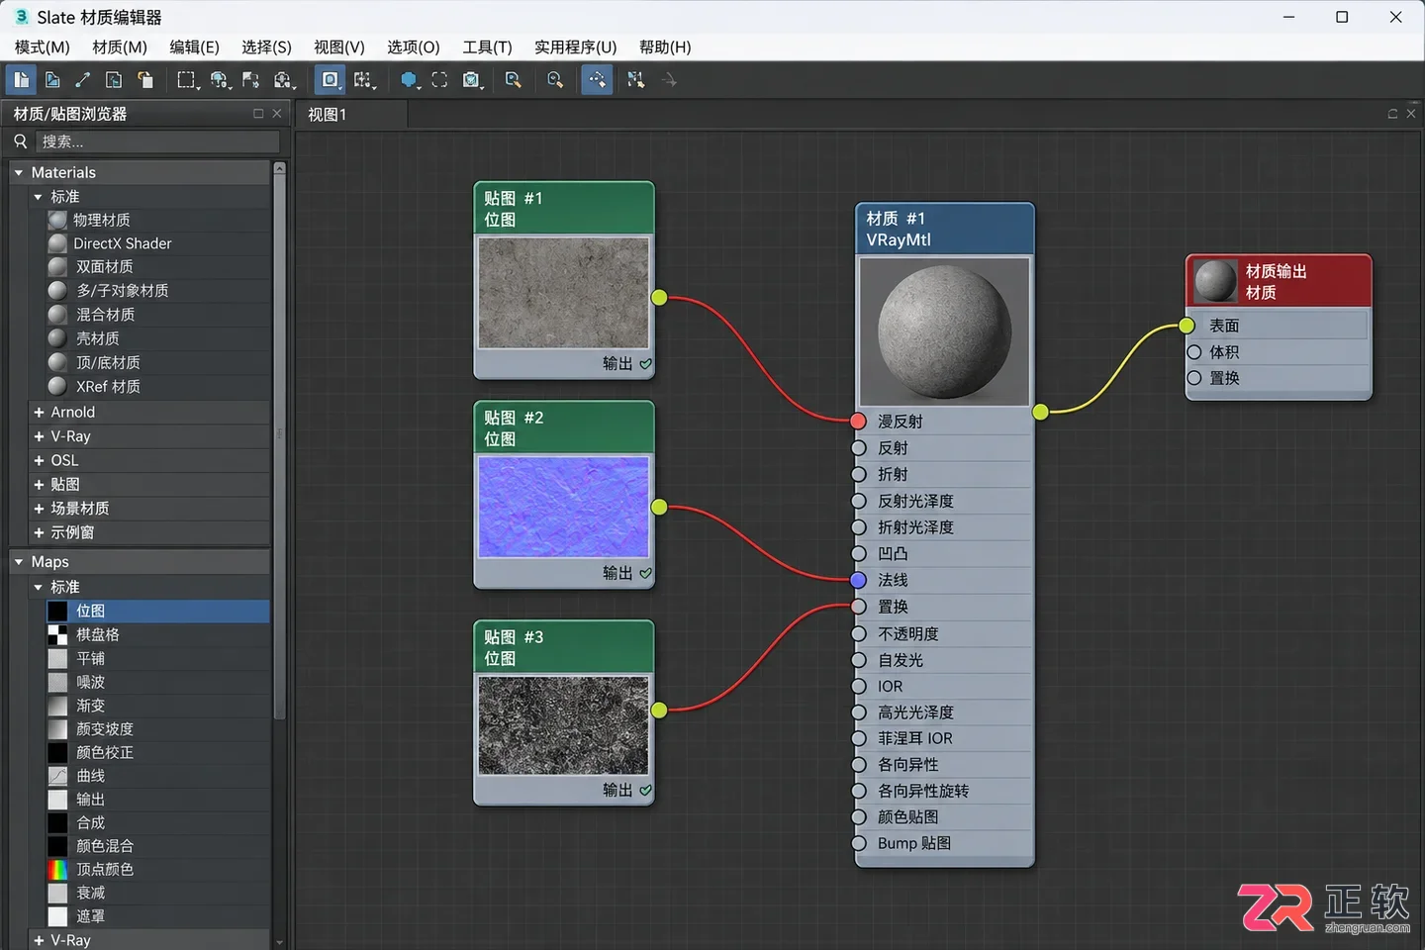Click the search field in material browser
Image resolution: width=1425 pixels, height=950 pixels.
[x=157, y=142]
